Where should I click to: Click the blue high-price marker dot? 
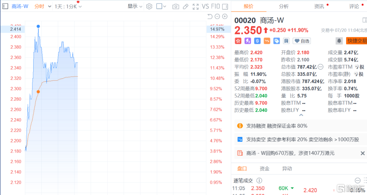(38, 26)
